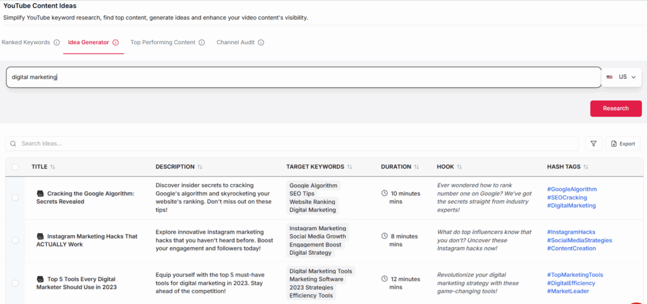
Task: Click info icon next to Top Performing Content
Action: click(202, 42)
